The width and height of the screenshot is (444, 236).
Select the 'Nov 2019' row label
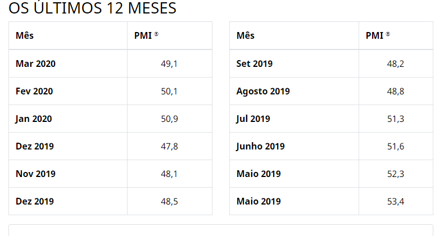coord(35,174)
